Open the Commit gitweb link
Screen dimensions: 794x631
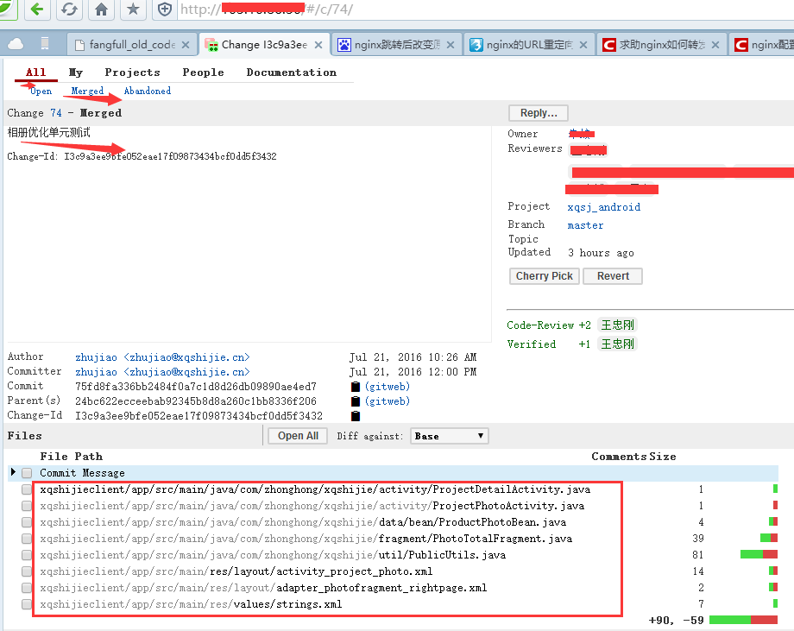coord(388,387)
